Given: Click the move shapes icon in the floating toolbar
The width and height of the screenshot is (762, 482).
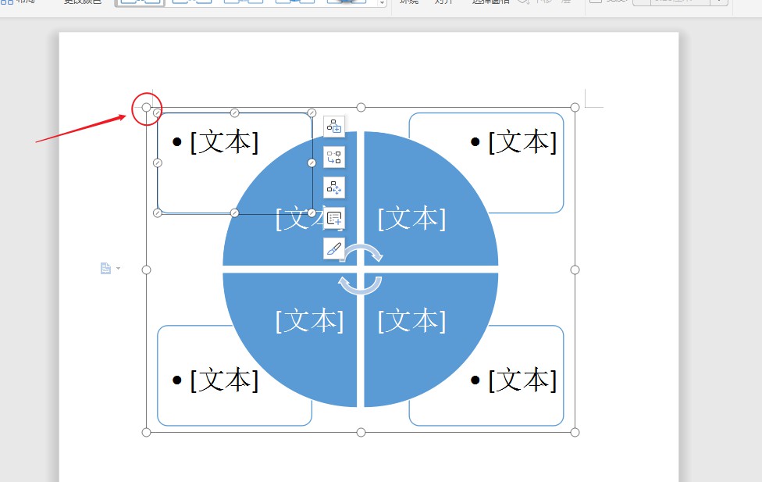Looking at the screenshot, I should (334, 187).
